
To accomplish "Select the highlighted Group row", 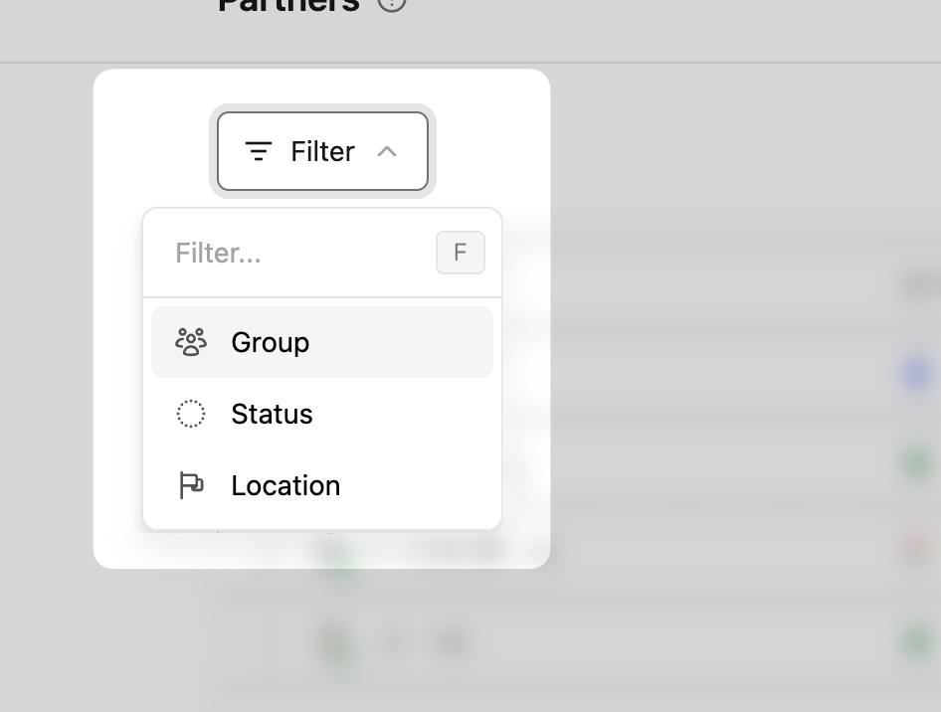I will coord(321,342).
